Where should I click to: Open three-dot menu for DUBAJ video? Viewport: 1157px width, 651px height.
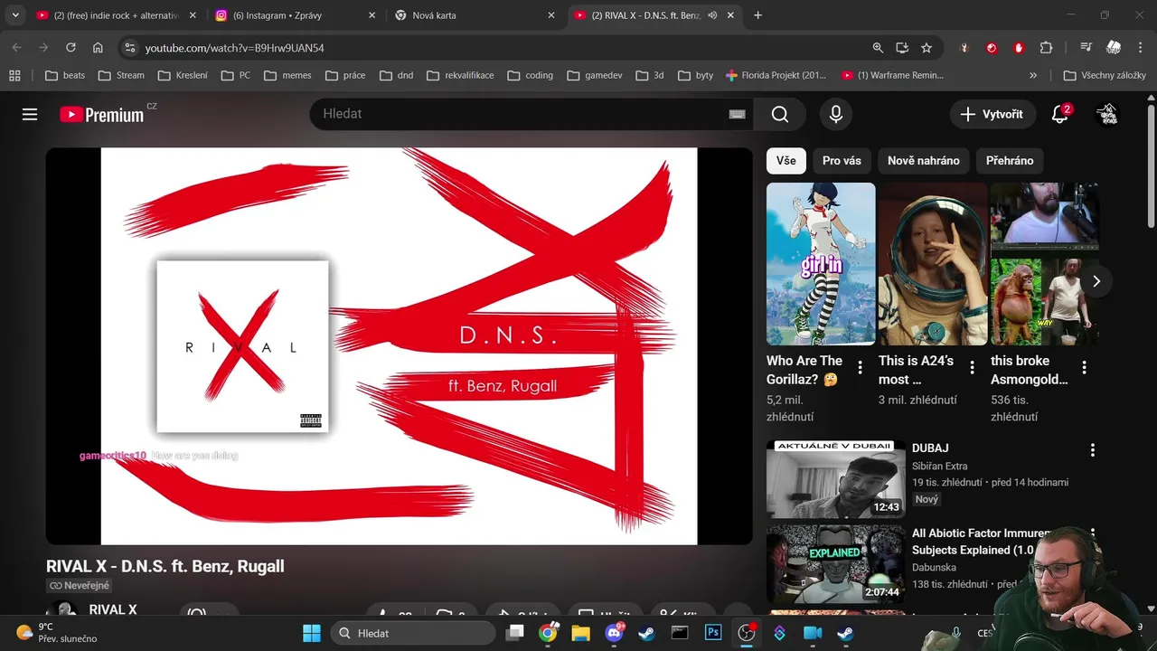(x=1092, y=449)
